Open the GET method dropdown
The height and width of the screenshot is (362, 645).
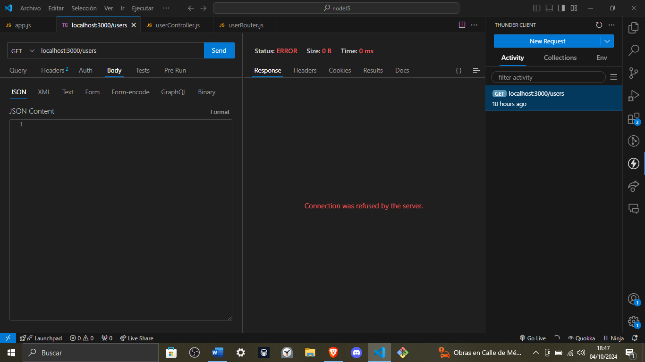pos(23,50)
